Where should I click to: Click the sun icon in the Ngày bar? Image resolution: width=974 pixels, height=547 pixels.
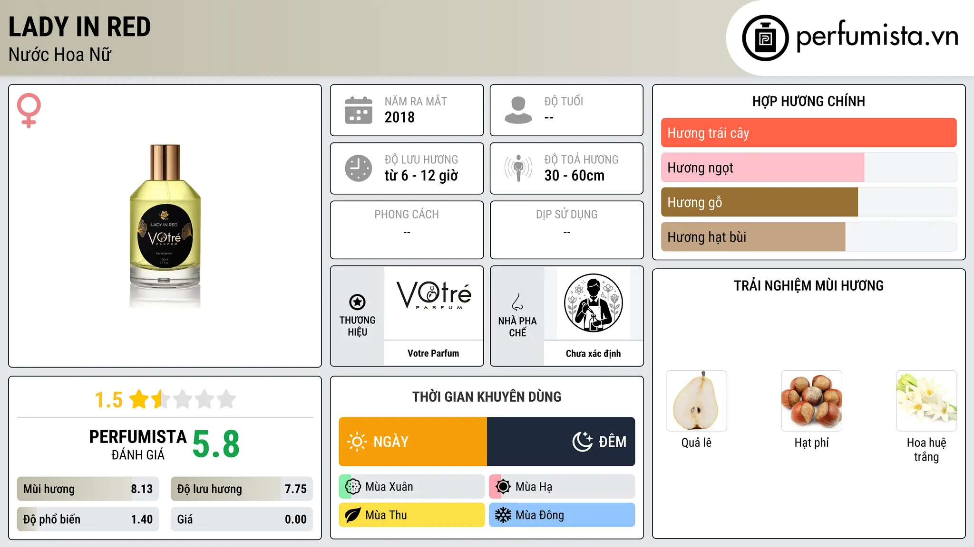pos(357,442)
